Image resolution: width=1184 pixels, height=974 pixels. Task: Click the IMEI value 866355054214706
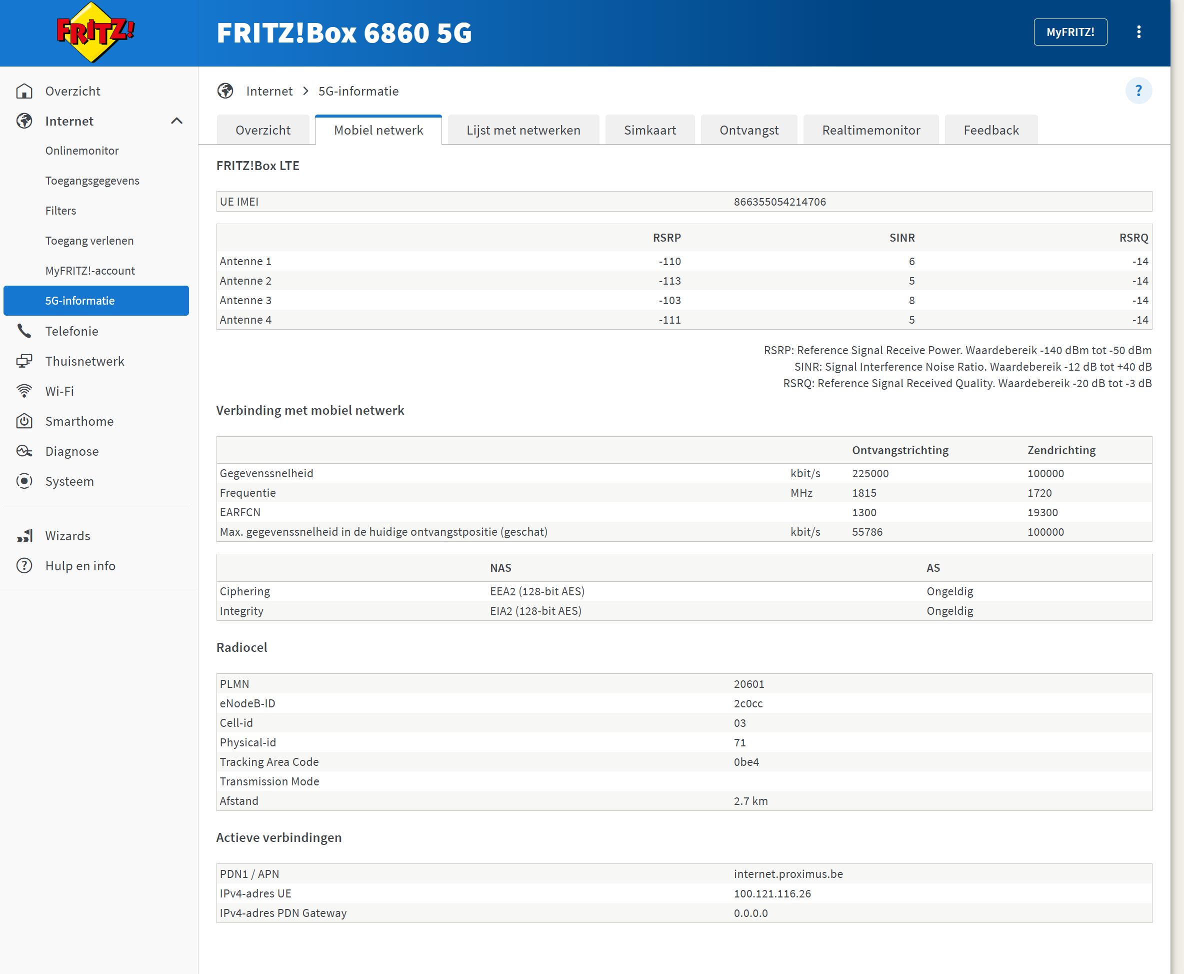(x=779, y=202)
